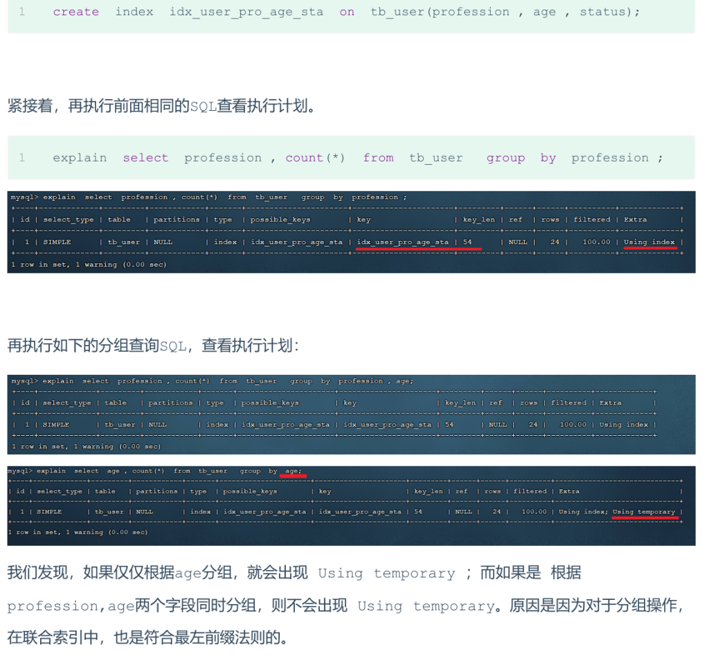Click underlined key_len 54 in first terminal output
The height and width of the screenshot is (665, 709).
467,242
